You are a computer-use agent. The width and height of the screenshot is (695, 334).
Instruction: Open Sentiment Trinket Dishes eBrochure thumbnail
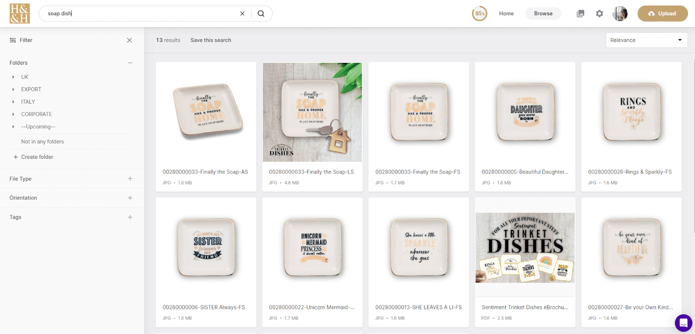click(x=525, y=247)
